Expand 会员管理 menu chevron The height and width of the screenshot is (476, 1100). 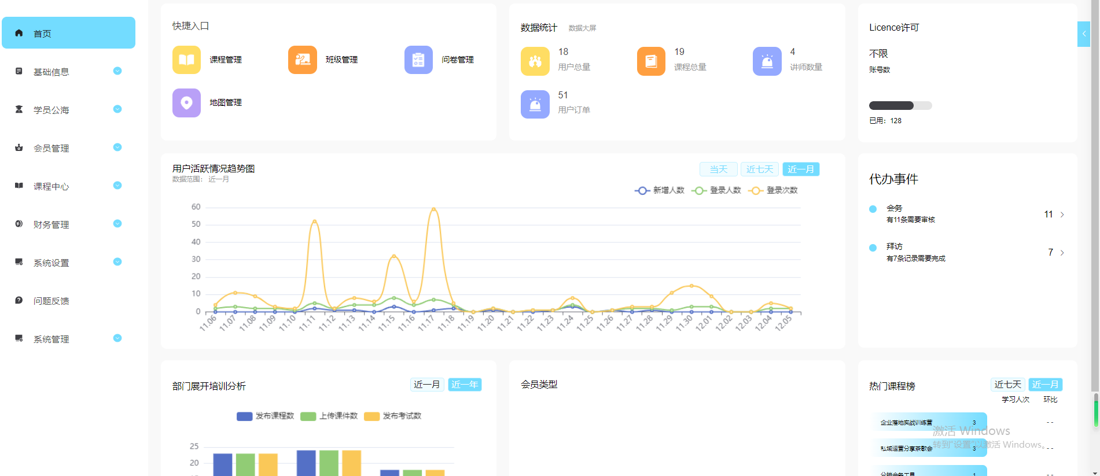pyautogui.click(x=117, y=147)
